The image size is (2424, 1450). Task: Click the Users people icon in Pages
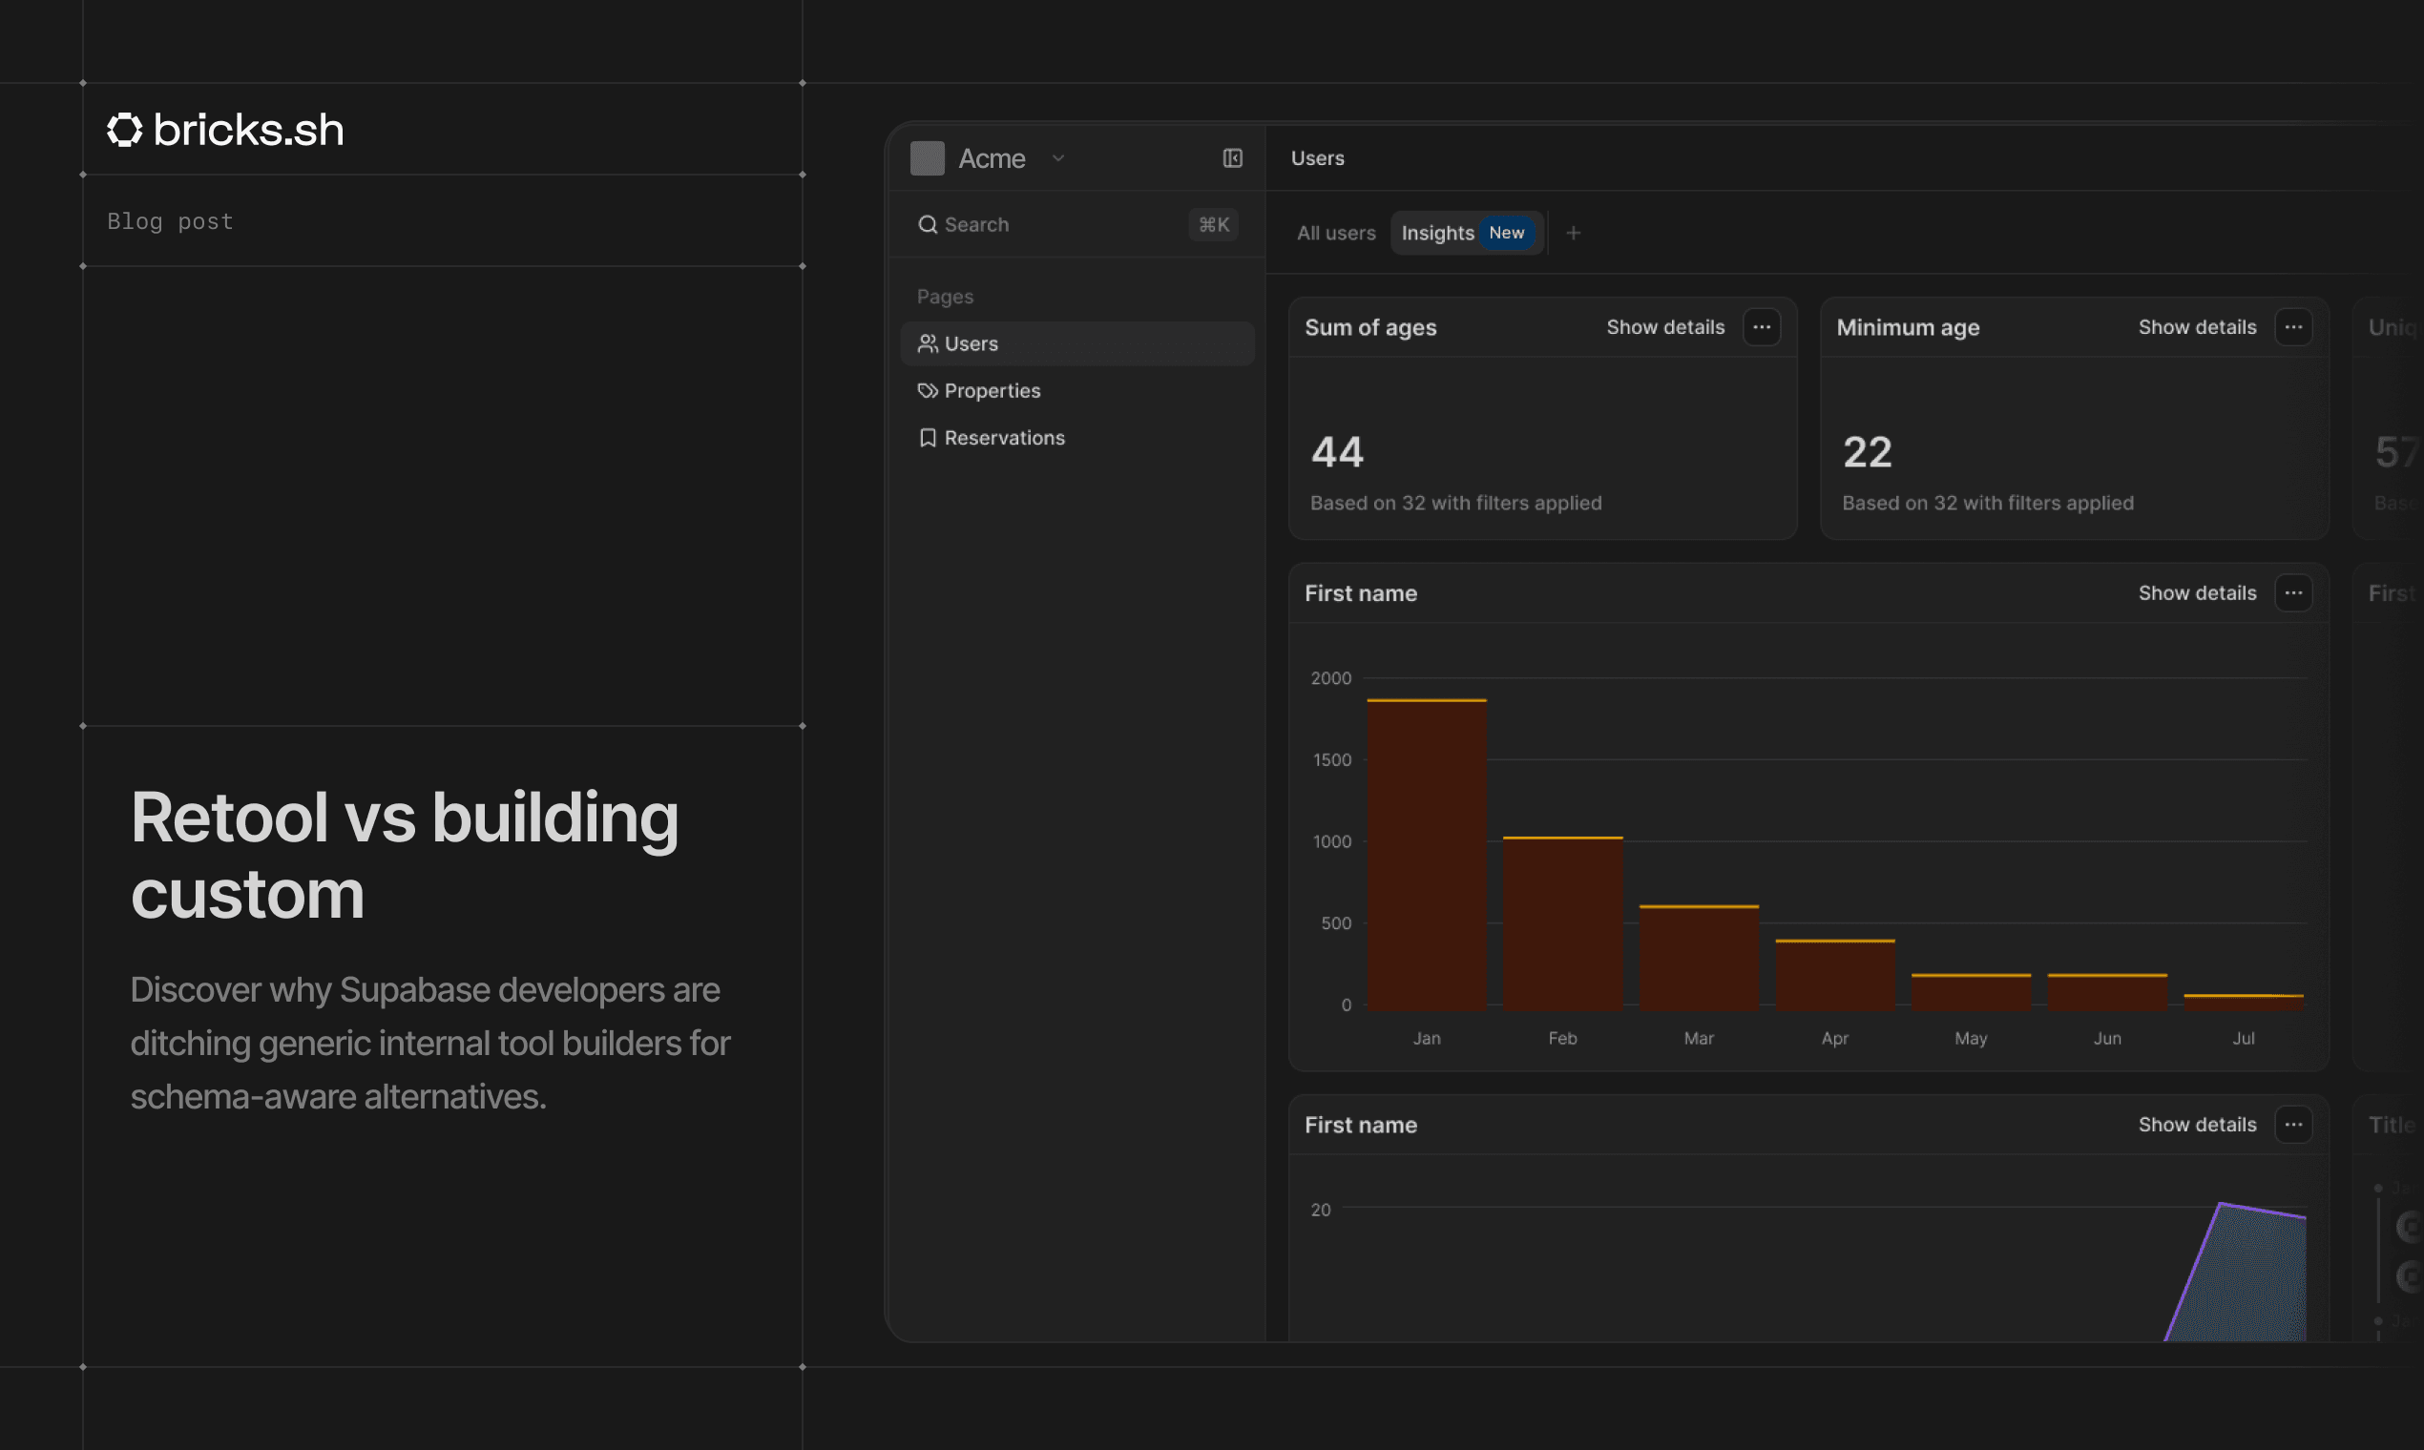point(927,343)
